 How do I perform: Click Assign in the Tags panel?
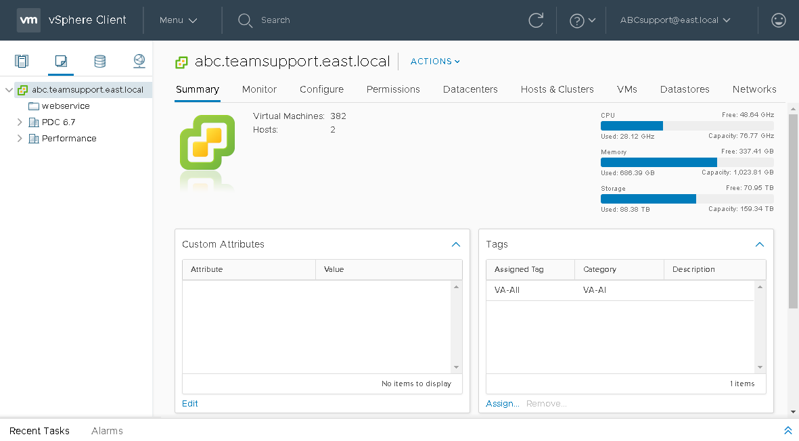tap(501, 403)
